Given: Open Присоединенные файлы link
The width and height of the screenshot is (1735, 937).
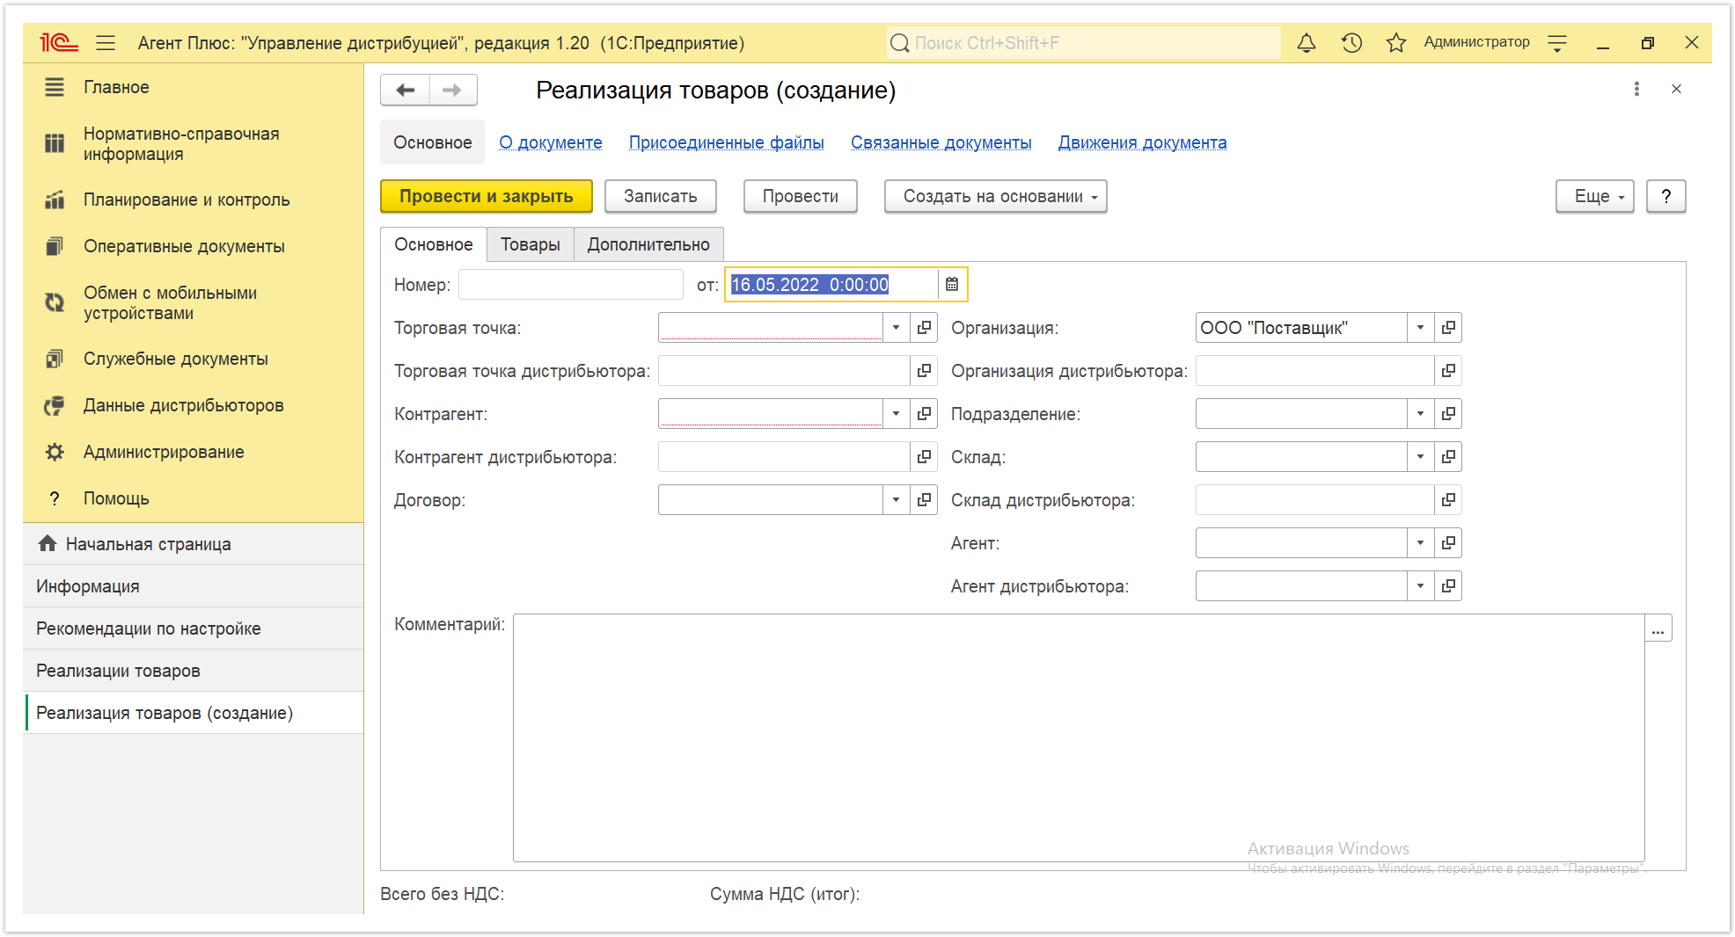Looking at the screenshot, I should (x=727, y=142).
